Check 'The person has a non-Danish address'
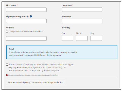This screenshot has height=91, width=123. click(x=7, y=31)
